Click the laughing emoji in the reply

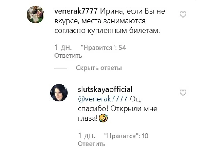(x=103, y=118)
